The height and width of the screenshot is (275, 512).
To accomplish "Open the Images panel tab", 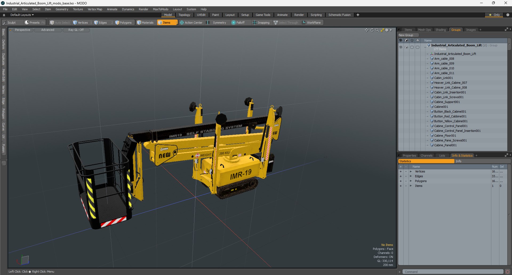I will 471,30.
